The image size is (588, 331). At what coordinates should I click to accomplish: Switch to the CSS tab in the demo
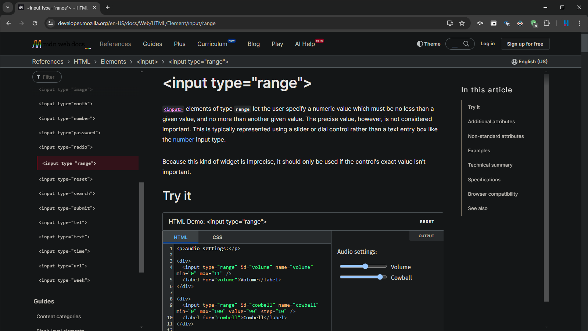[x=218, y=237]
